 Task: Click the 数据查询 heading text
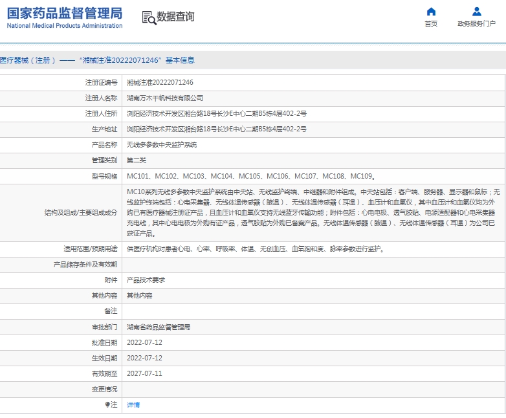(x=175, y=16)
